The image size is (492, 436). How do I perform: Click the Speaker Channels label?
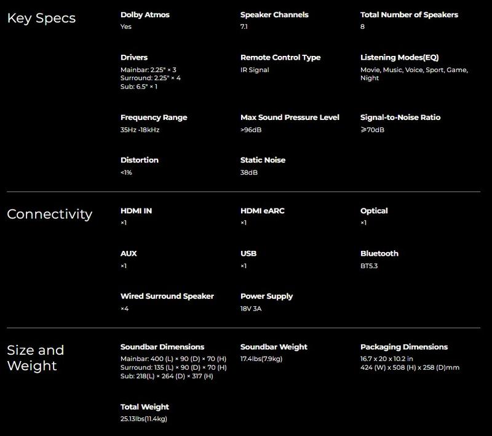click(x=274, y=15)
